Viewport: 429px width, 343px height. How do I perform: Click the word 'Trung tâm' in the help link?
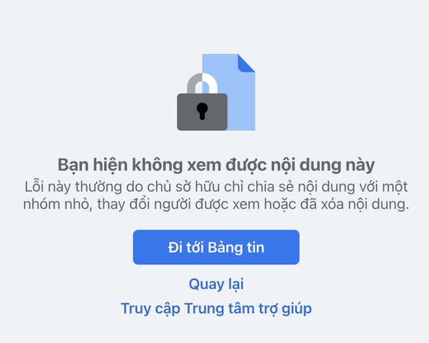[218, 309]
